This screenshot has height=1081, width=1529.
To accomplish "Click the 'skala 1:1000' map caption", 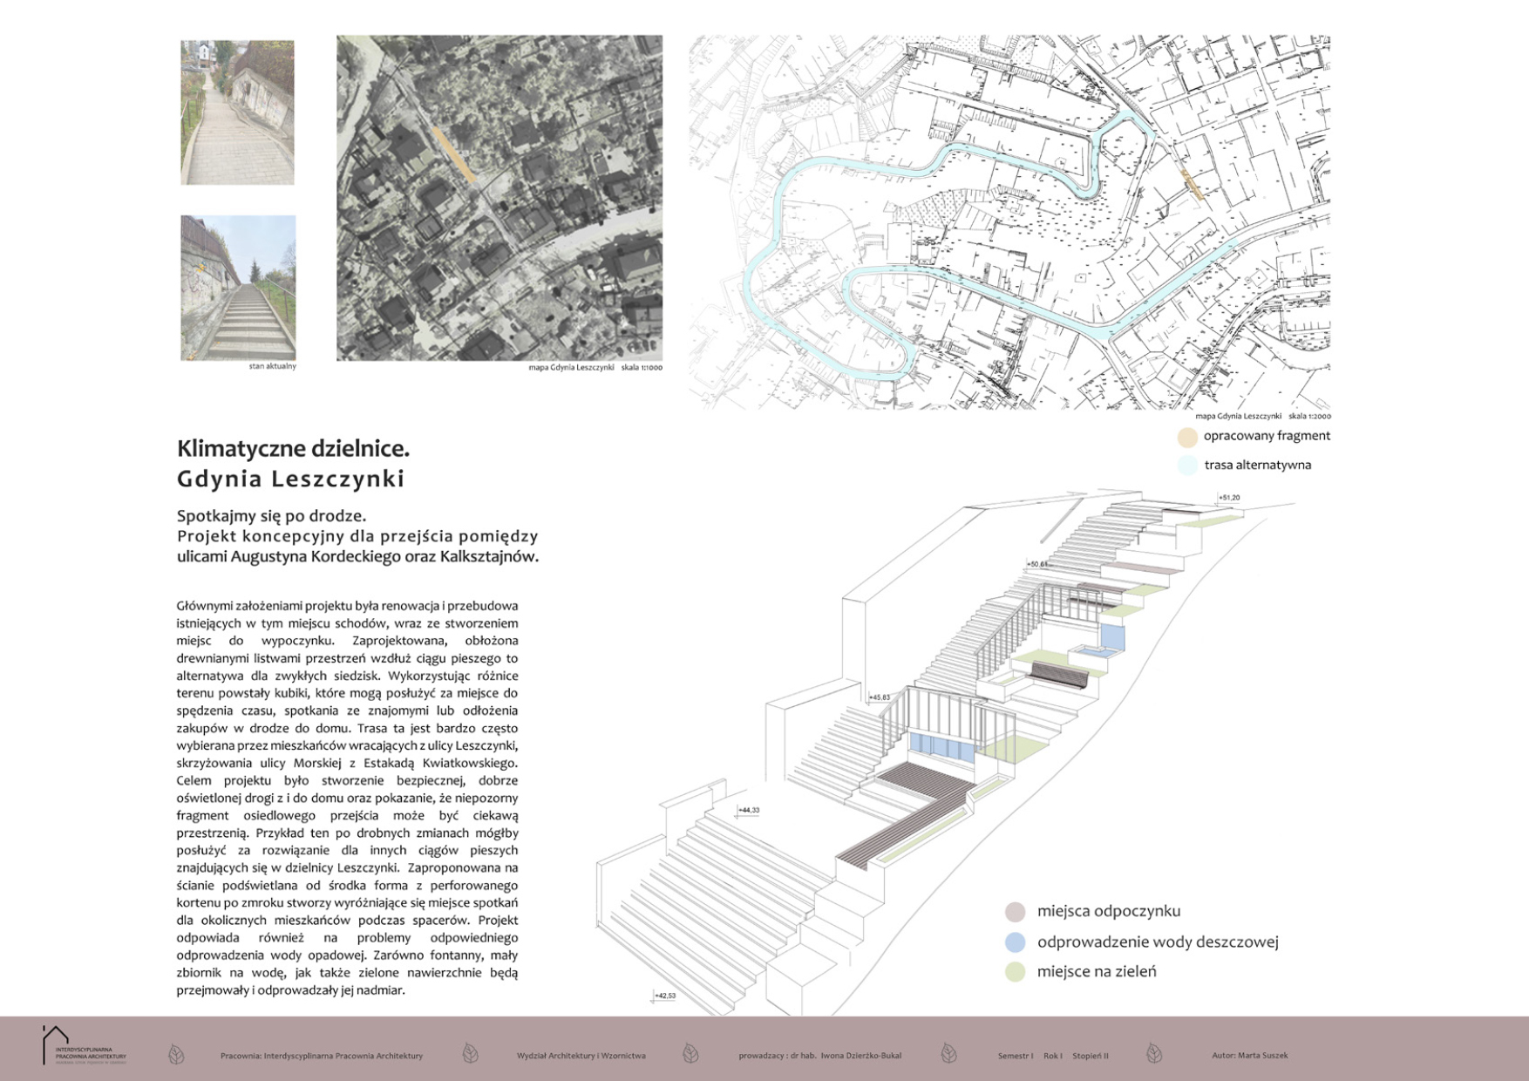I will click(x=642, y=367).
